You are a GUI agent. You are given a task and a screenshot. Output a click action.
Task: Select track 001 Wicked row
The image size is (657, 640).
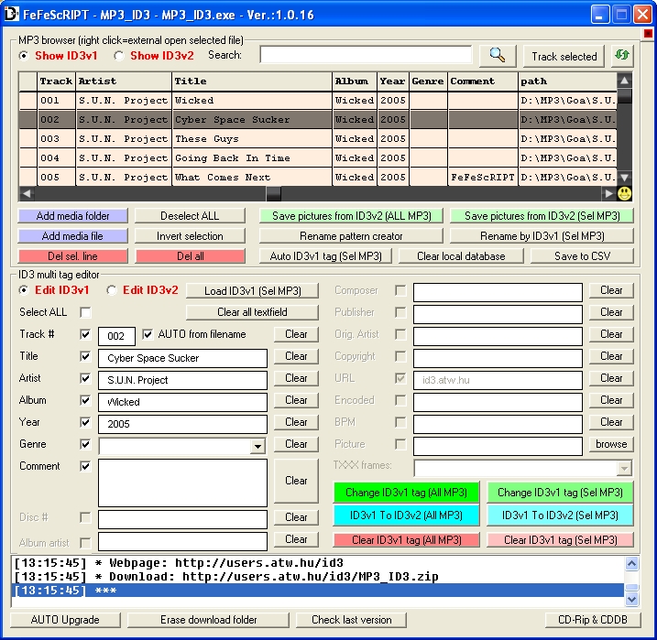coord(318,101)
